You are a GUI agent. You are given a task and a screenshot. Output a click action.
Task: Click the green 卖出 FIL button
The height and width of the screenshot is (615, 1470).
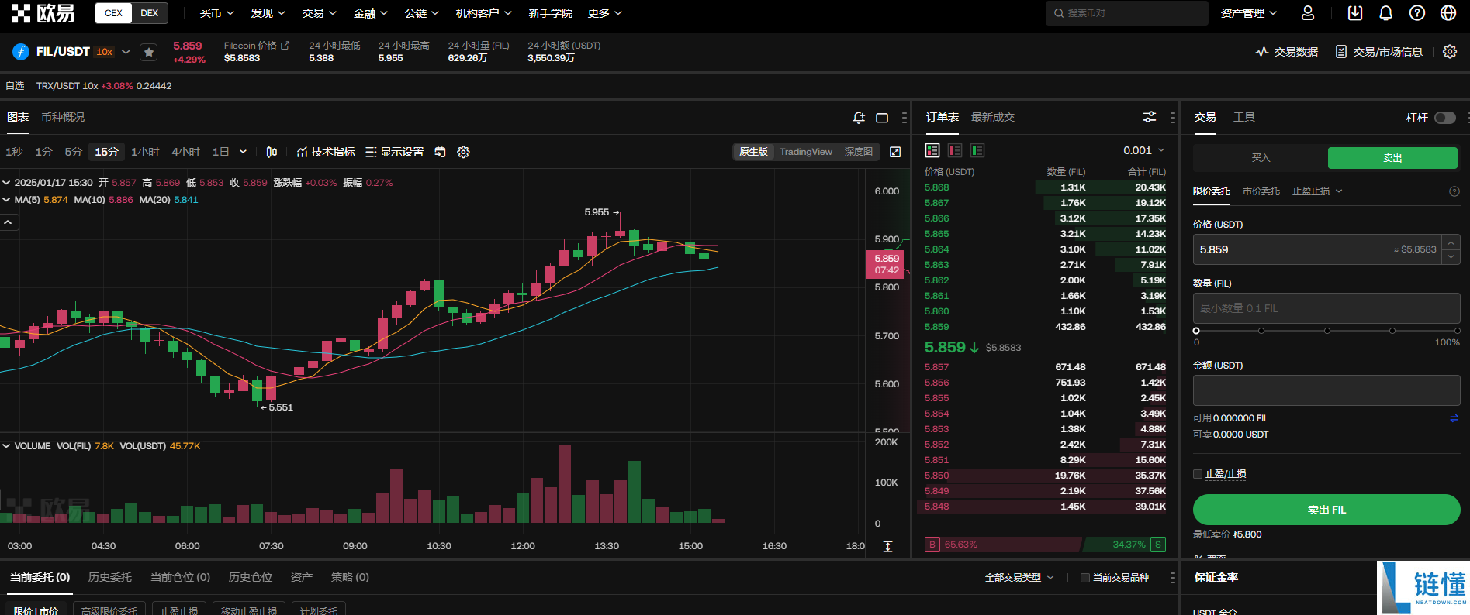[1326, 510]
